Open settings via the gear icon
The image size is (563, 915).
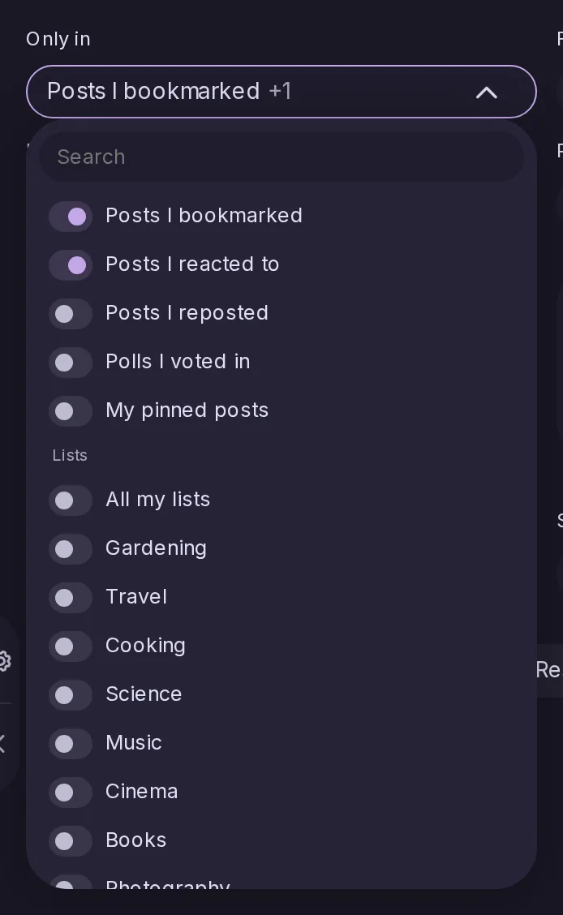[5, 662]
